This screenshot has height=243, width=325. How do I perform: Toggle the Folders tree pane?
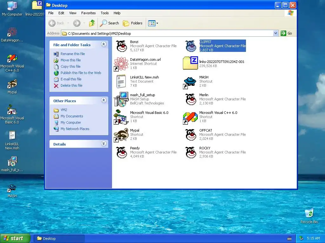coord(133,23)
